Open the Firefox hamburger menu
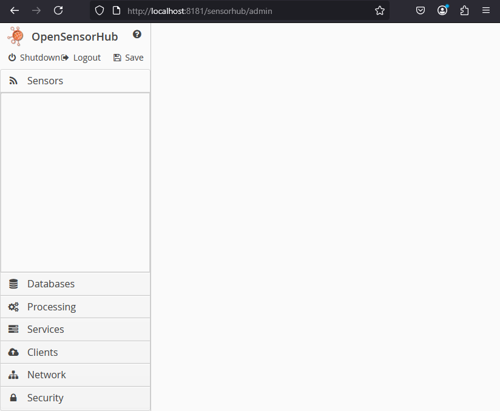 pyautogui.click(x=485, y=10)
